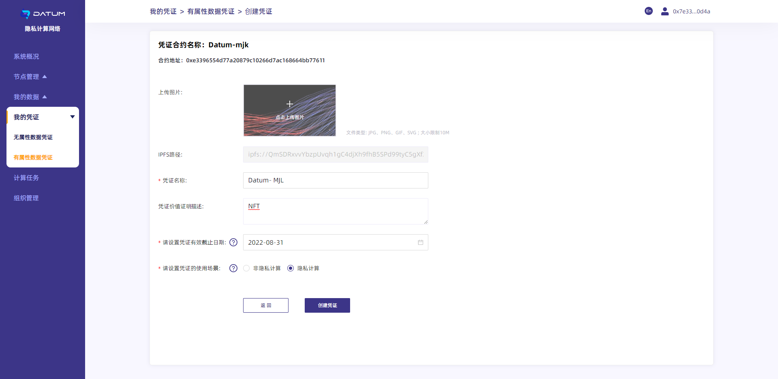Open 计算任务 in the sidebar

(x=26, y=178)
